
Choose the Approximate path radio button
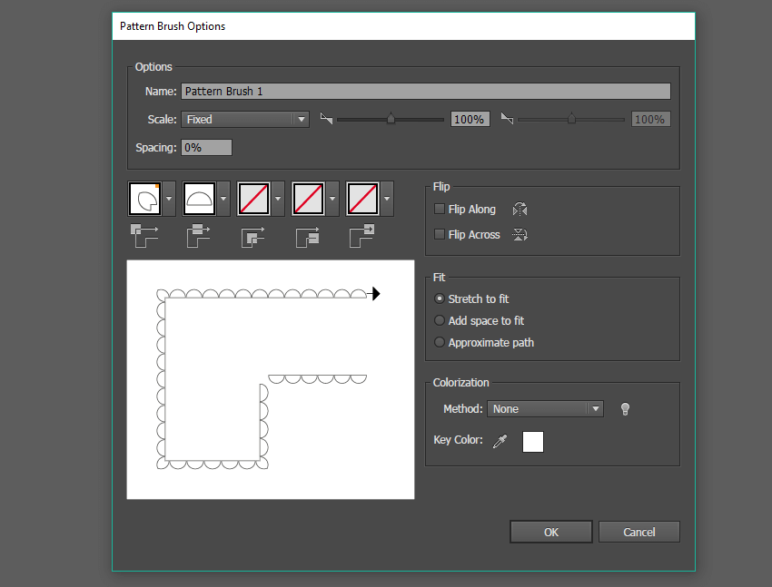pos(440,343)
